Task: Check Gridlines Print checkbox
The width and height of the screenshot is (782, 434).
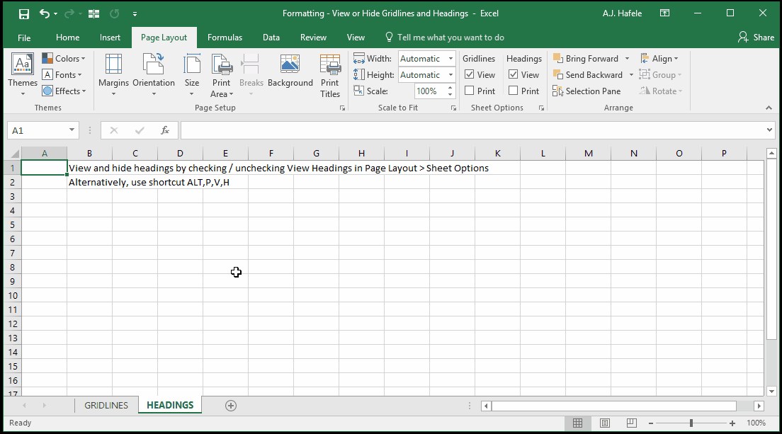Action: pos(470,91)
